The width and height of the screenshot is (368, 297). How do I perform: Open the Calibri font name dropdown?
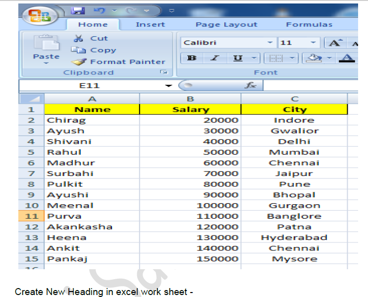pos(270,43)
